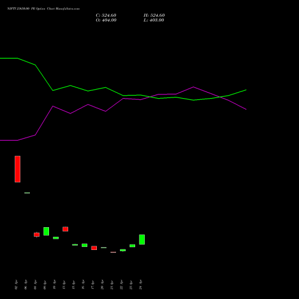Click the high value H: 524.60

click(154, 16)
